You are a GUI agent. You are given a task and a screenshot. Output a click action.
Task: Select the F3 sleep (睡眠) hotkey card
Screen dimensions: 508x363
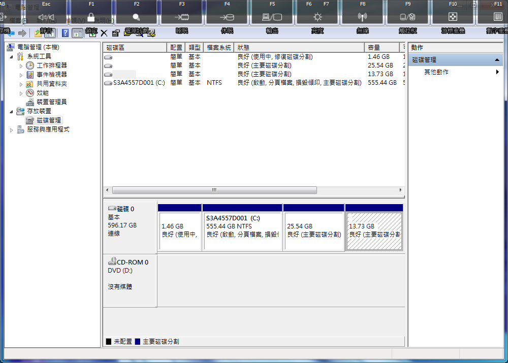point(182,13)
